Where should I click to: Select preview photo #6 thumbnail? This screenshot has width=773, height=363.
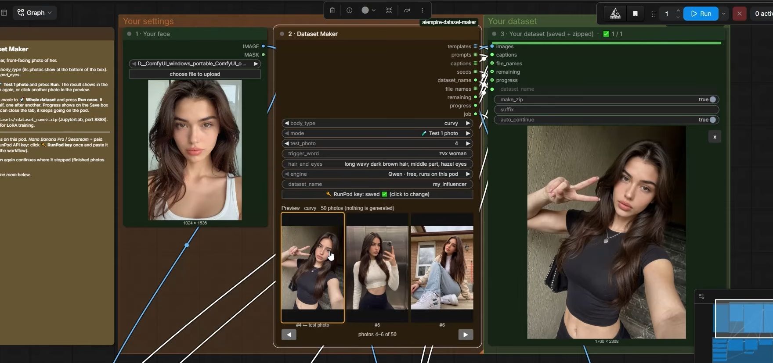tap(442, 267)
